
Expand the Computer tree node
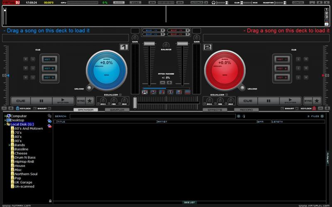click(x=5, y=116)
